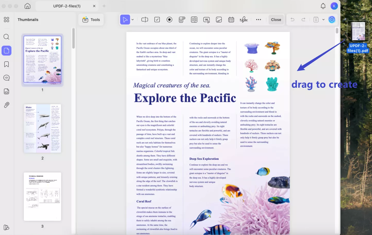Expand the selector tool dropdown arrow
This screenshot has width=372, height=235.
[133, 19]
